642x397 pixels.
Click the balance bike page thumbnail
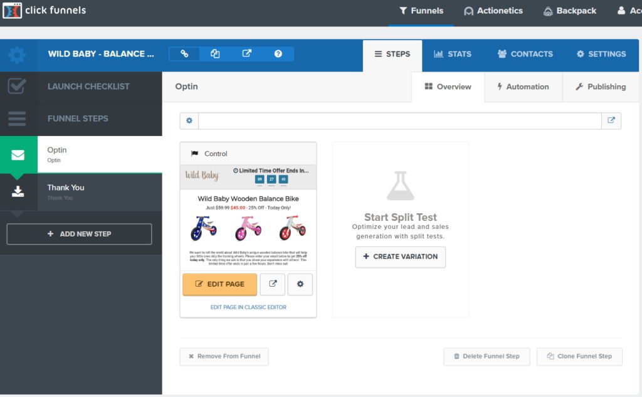pyautogui.click(x=248, y=218)
